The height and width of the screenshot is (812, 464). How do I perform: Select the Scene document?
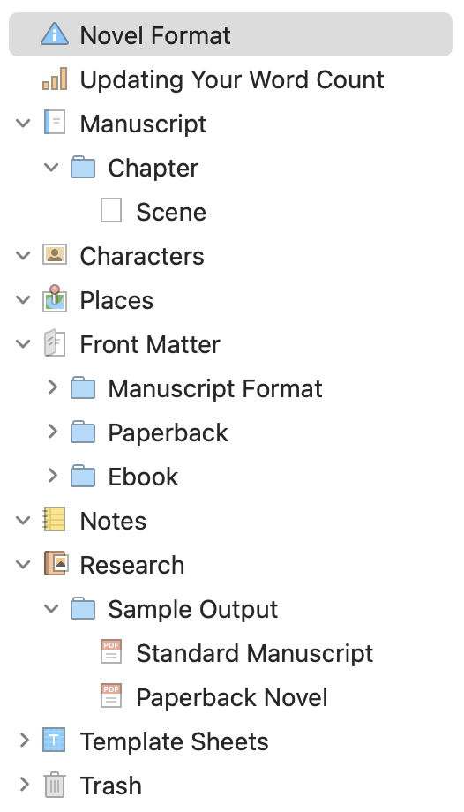tap(171, 212)
